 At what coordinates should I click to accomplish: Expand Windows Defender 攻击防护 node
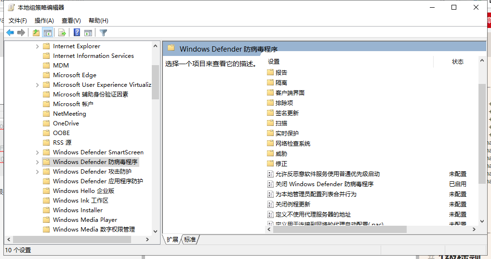[37, 172]
